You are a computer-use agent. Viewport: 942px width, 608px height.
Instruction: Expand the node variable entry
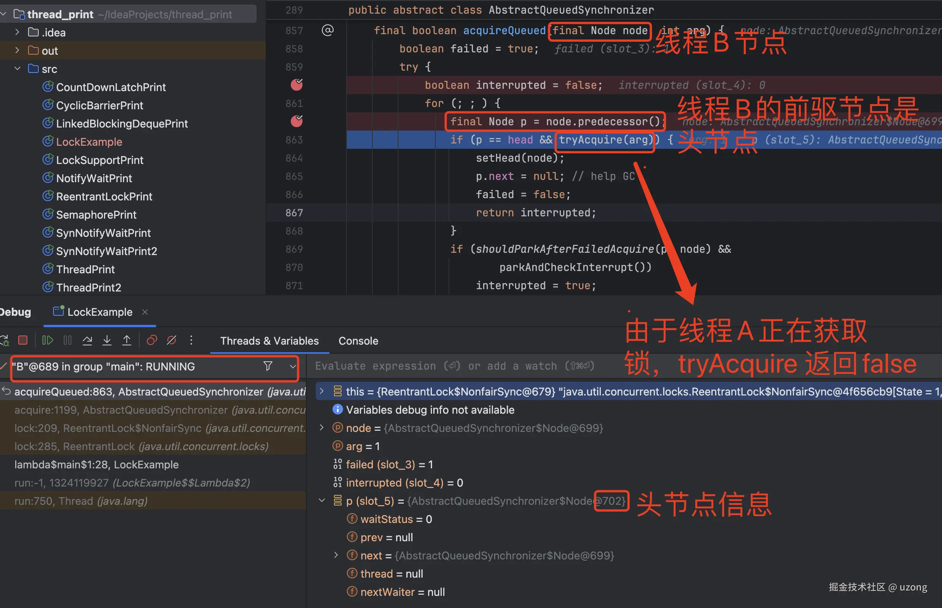click(x=322, y=428)
